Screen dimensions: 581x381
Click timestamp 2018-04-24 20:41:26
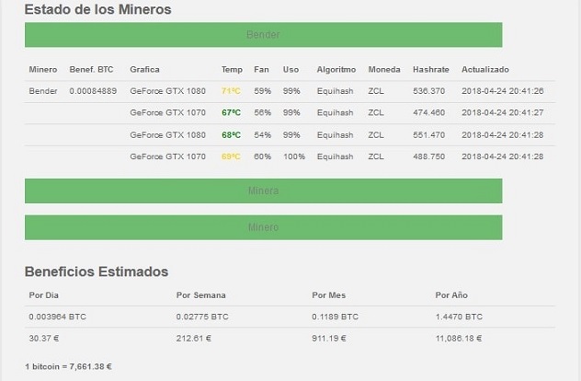(x=503, y=91)
